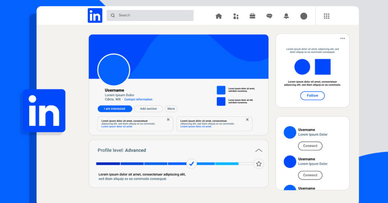Image resolution: width=388 pixels, height=203 pixels.
Task: Click the checkmark circle on progress bar
Action: tap(191, 164)
